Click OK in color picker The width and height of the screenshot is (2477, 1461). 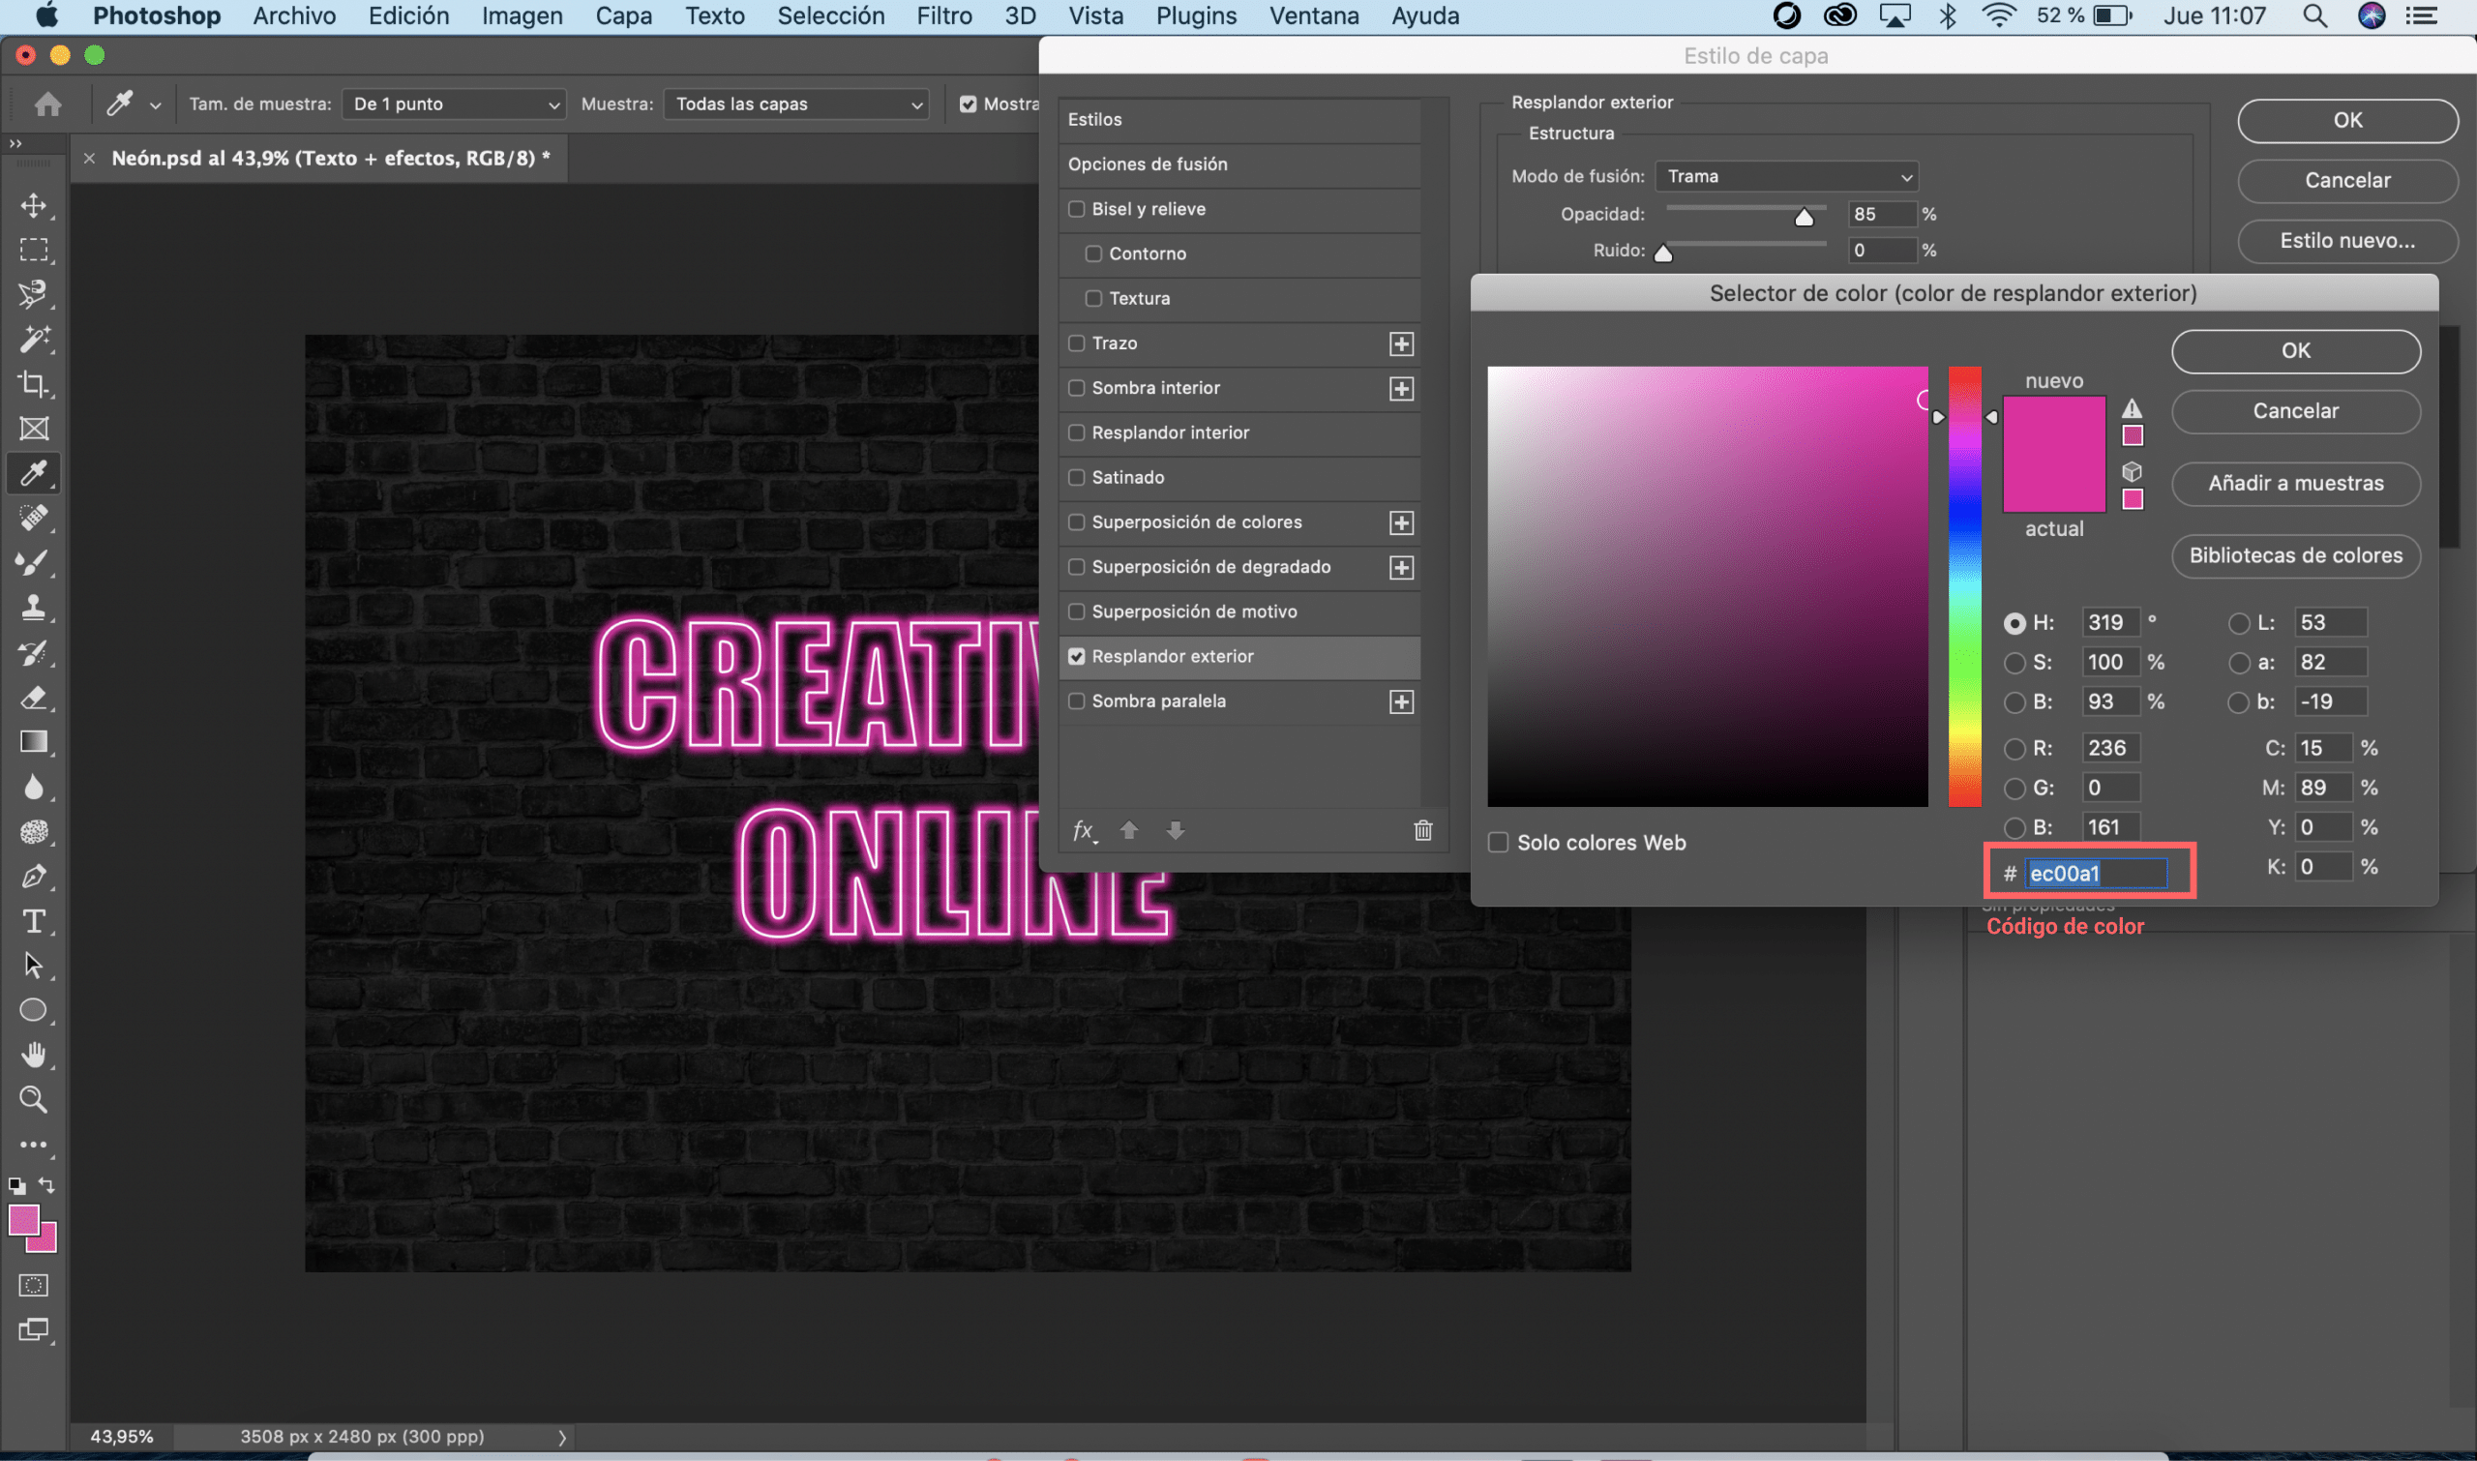pyautogui.click(x=2295, y=350)
